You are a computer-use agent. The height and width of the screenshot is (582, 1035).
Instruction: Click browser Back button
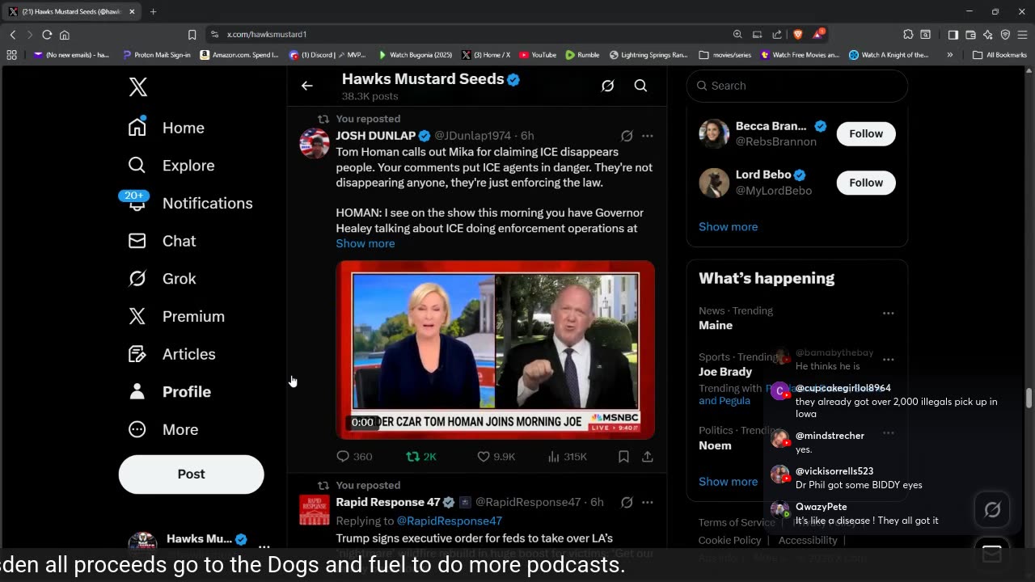(13, 35)
